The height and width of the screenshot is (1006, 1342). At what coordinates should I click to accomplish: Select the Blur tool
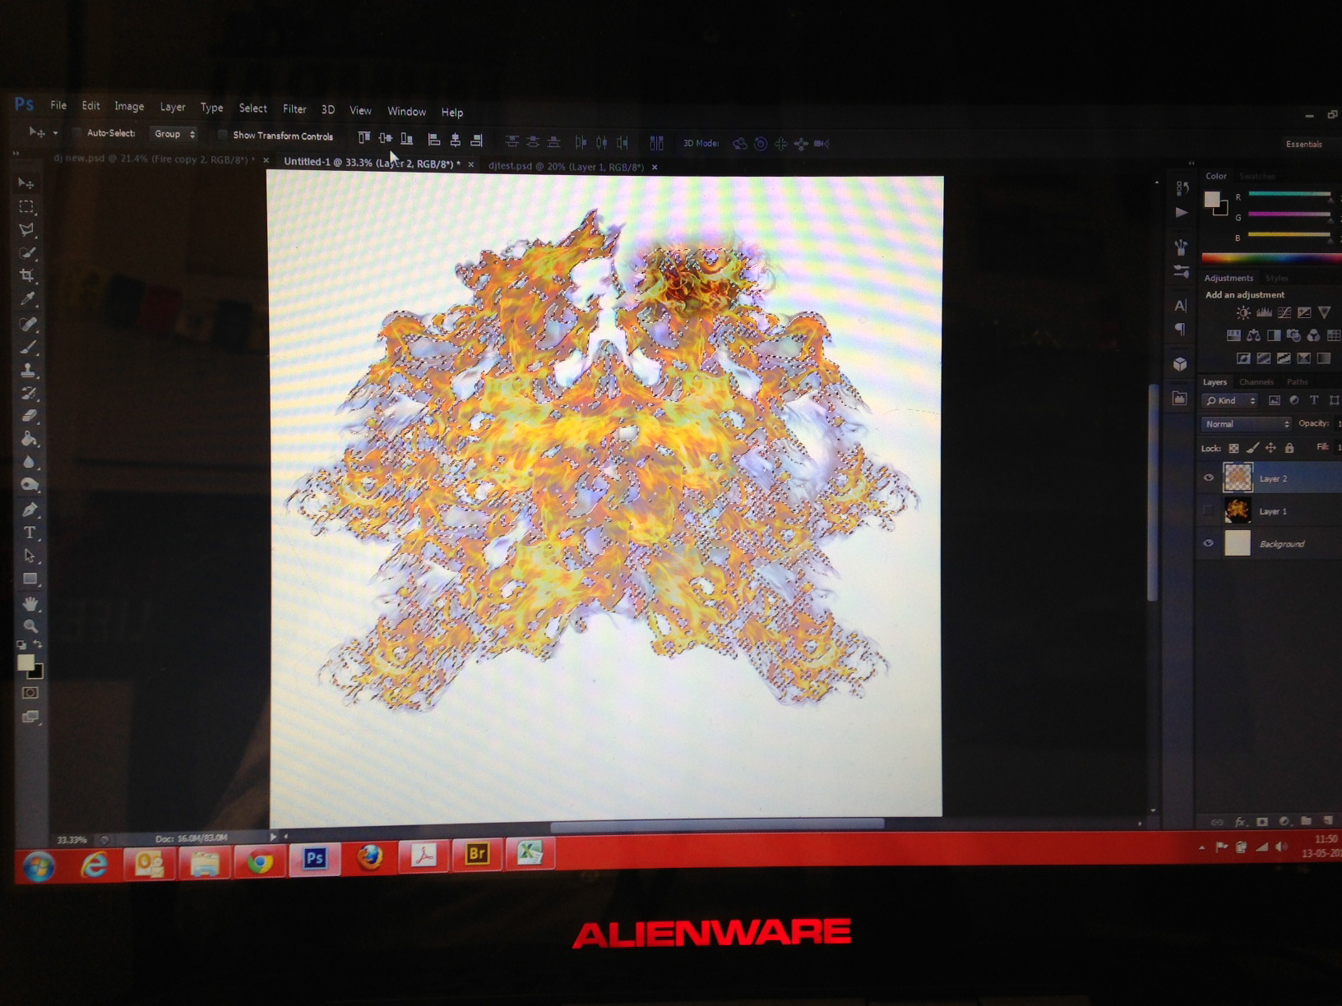pos(30,461)
